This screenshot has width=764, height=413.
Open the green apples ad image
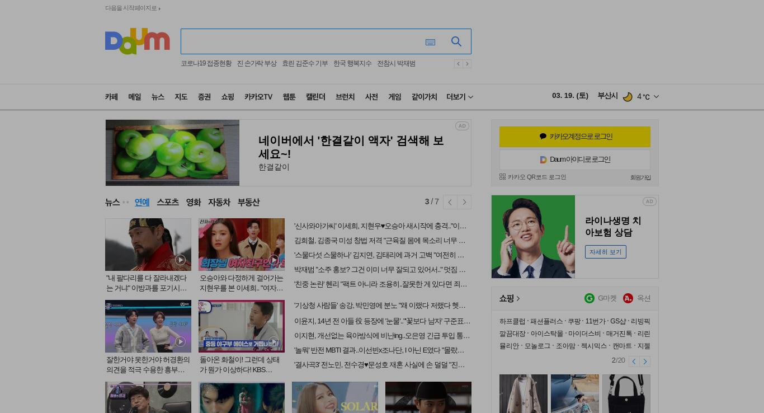pos(173,153)
